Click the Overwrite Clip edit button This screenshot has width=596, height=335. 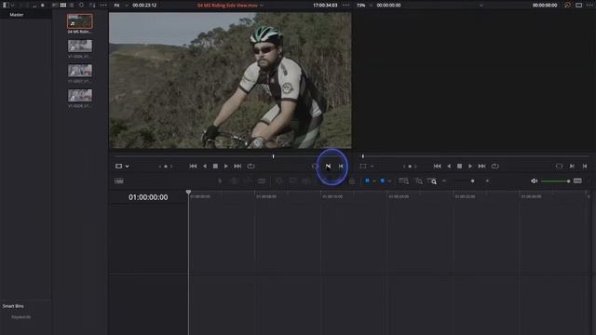click(292, 181)
